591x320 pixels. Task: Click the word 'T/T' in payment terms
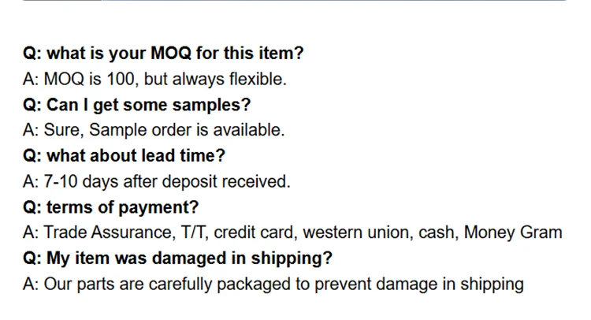[195, 233]
